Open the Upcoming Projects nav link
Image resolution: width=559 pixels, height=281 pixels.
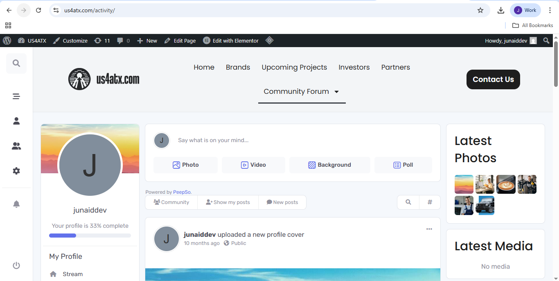(x=294, y=67)
